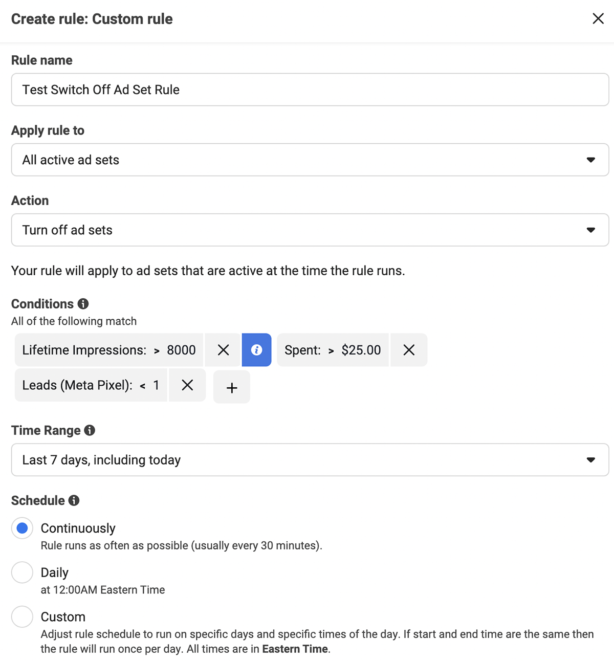The width and height of the screenshot is (614, 661).
Task: Open the Apply rule to dropdown
Action: tap(310, 160)
